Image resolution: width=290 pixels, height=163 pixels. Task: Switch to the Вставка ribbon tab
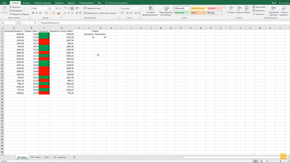coord(26,3)
